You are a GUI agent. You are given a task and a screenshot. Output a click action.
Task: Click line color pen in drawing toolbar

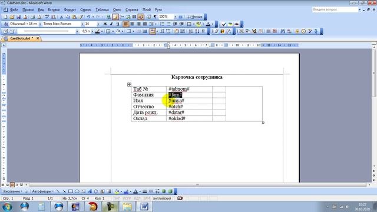pos(125,191)
